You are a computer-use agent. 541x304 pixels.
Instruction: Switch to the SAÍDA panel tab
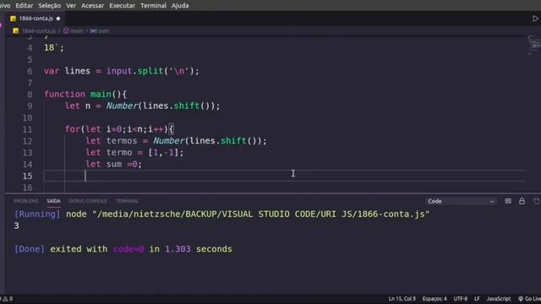pyautogui.click(x=53, y=201)
